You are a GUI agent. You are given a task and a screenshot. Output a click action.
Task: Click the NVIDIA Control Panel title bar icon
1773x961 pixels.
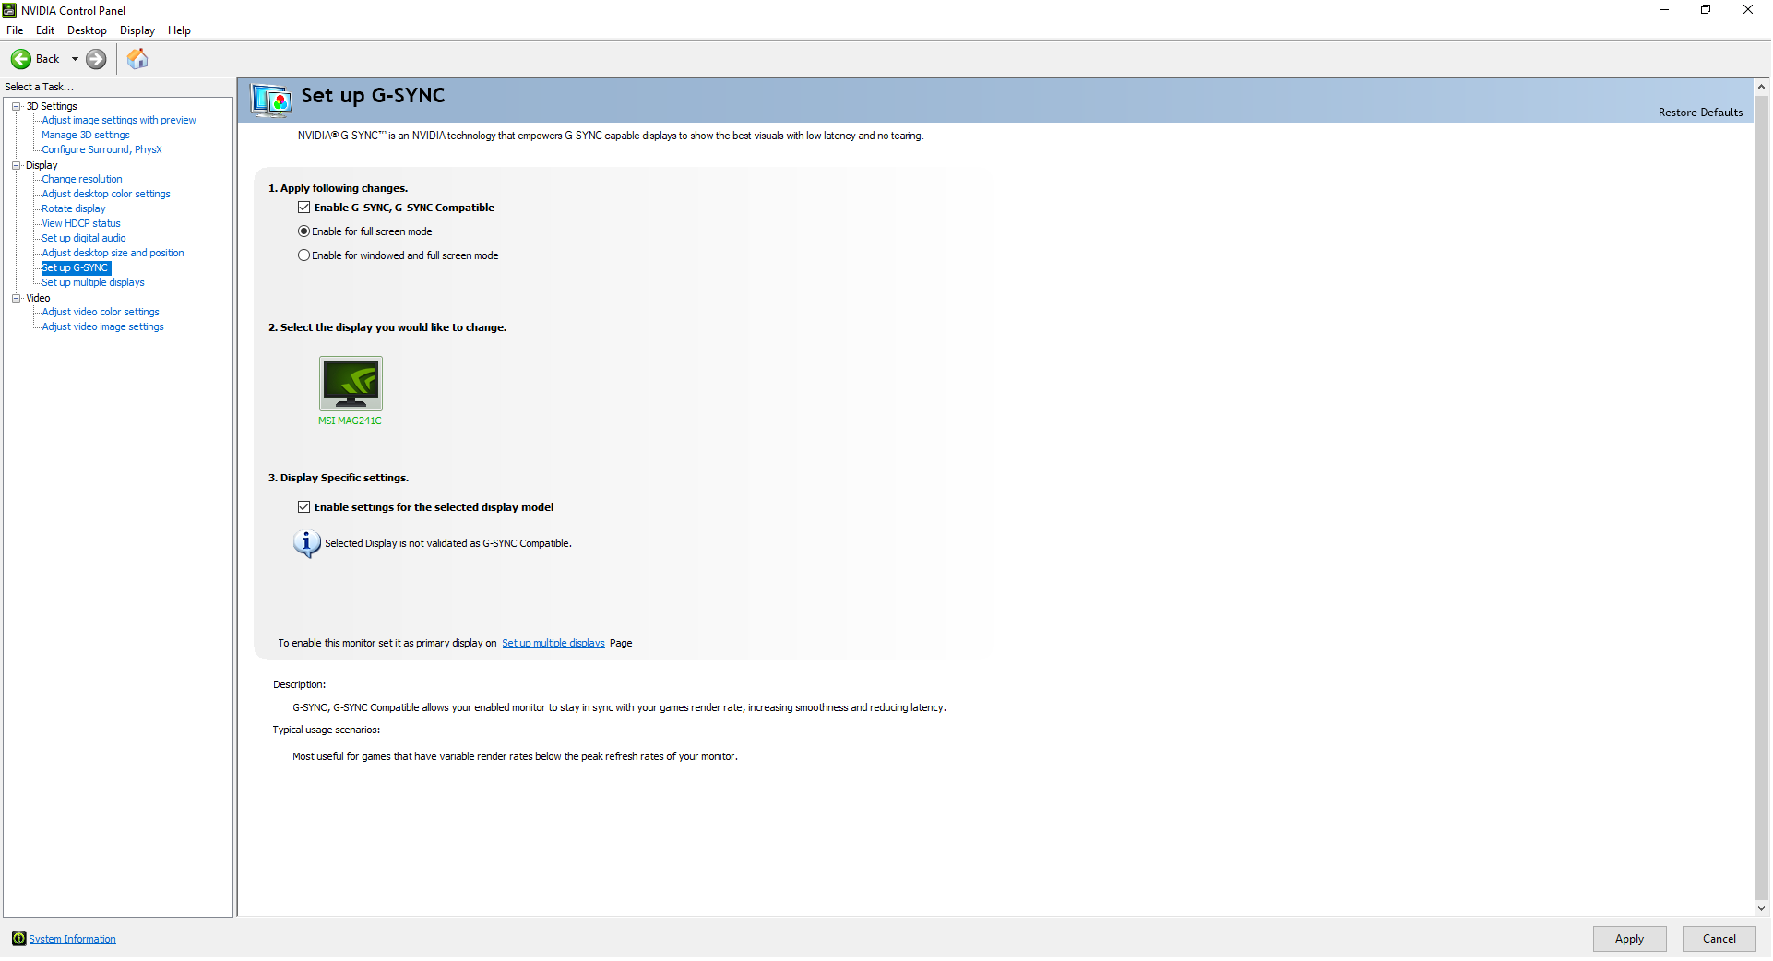[10, 10]
